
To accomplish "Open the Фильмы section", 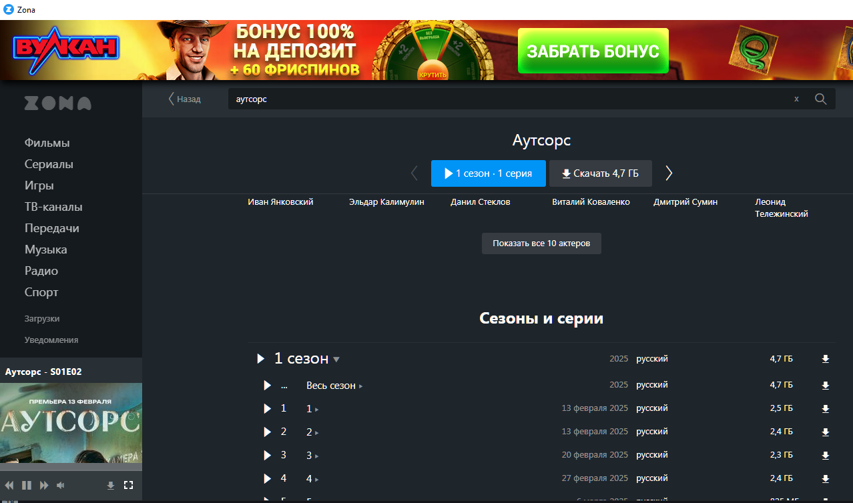I will click(x=47, y=143).
